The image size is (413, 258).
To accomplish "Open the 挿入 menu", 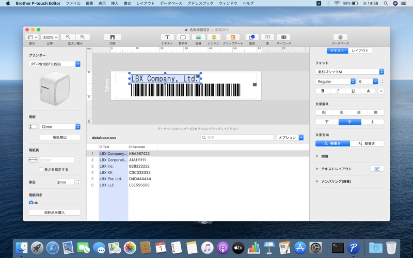I will click(115, 3).
